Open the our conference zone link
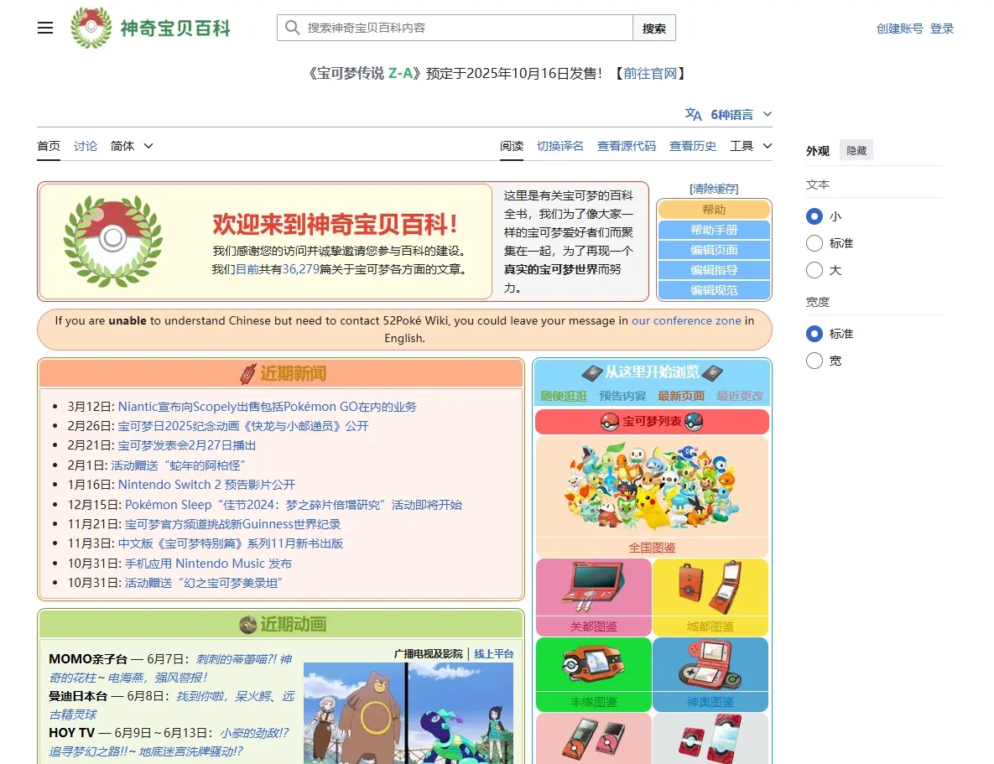This screenshot has width=994, height=764. [x=686, y=321]
